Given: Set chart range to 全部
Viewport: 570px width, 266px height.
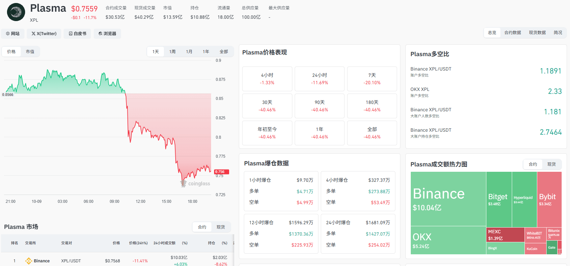Looking at the screenshot, I should pos(224,52).
